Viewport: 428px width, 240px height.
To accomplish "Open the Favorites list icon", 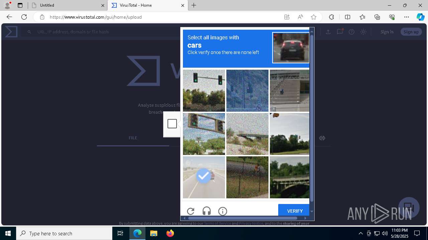I will [362, 17].
